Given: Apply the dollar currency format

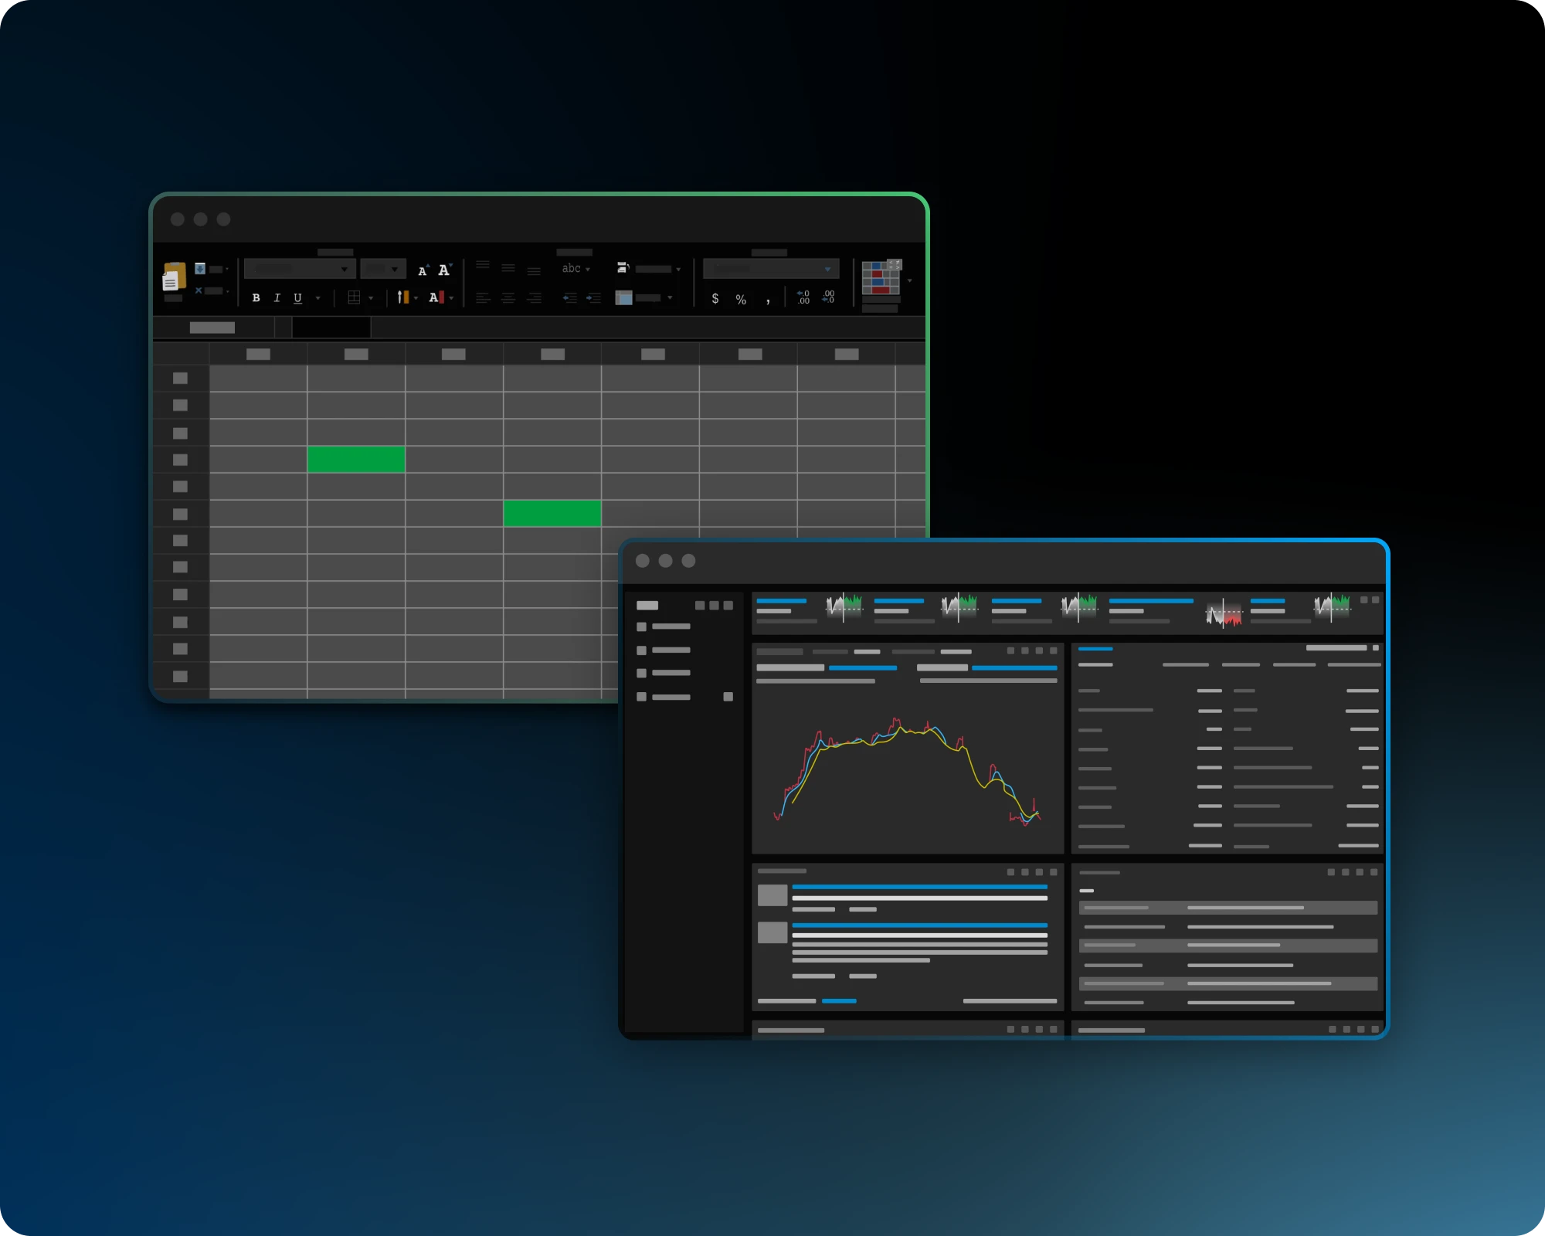Looking at the screenshot, I should click(715, 298).
